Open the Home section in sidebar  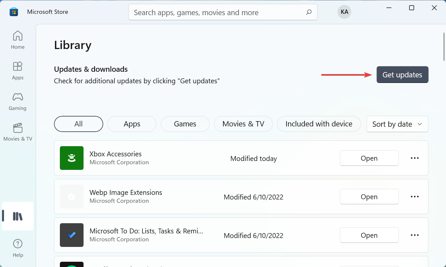(x=17, y=39)
